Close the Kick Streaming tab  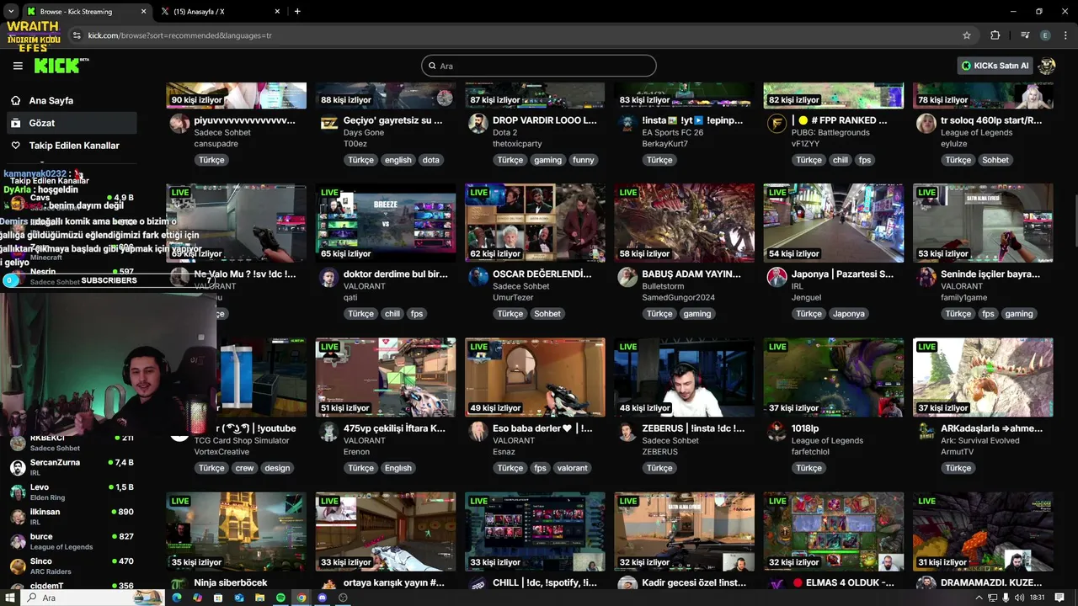point(143,12)
